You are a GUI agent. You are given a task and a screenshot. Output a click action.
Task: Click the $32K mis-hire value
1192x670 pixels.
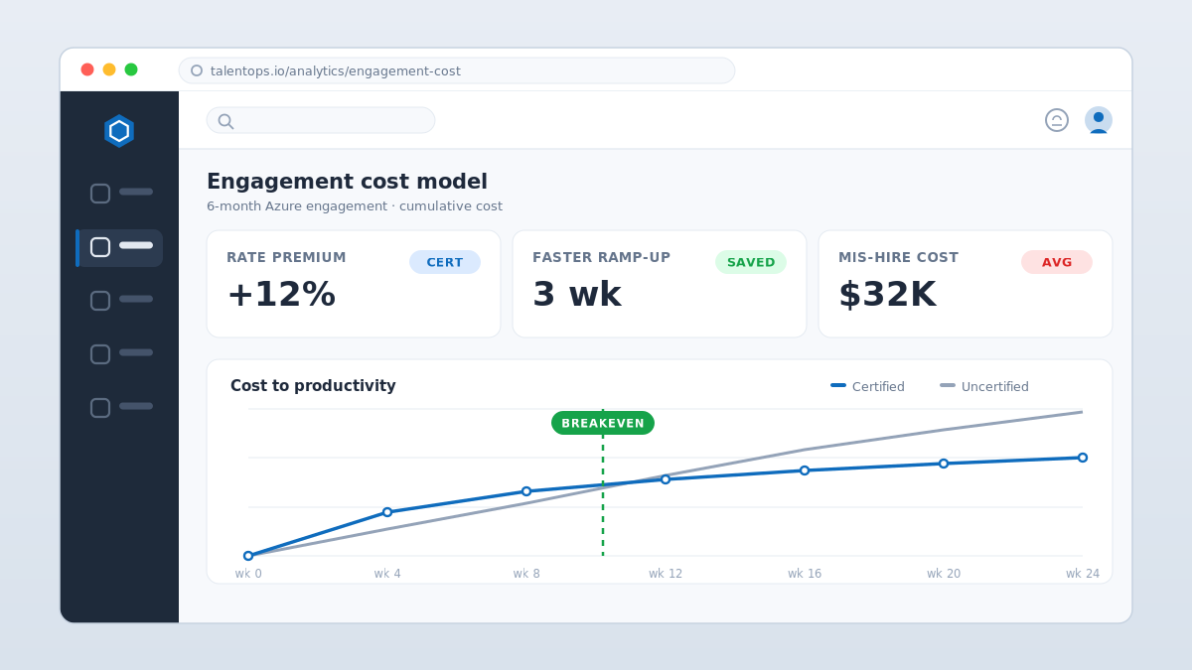click(x=887, y=295)
